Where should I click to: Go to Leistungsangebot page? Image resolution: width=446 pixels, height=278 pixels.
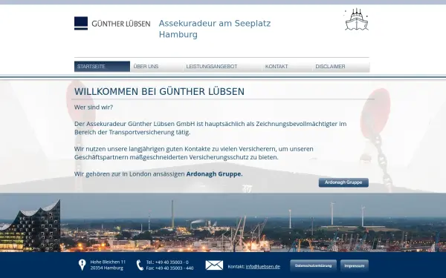(x=222, y=67)
